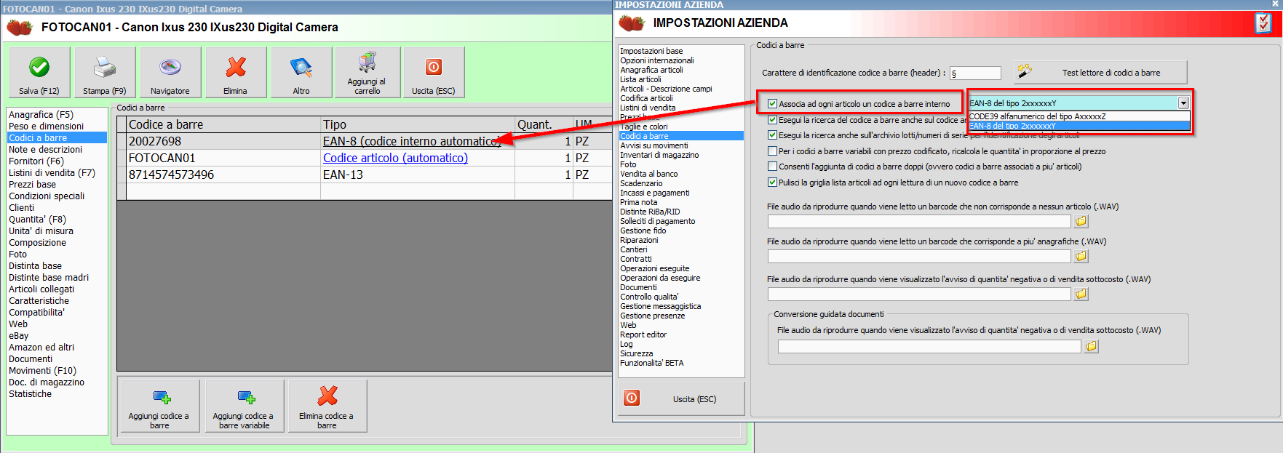The image size is (1283, 453).
Task: Enable ricalcola quantita' per prezzo codificato
Action: click(773, 151)
